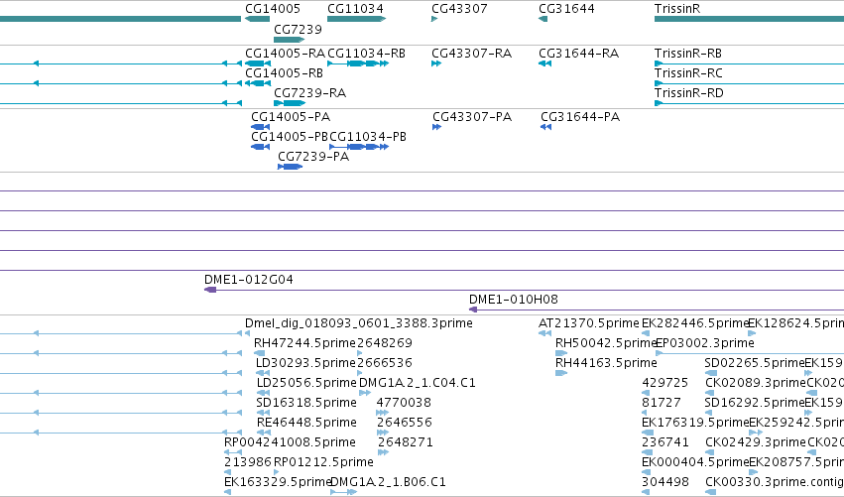Click the CG7239 teal gene arrow bar
The width and height of the screenshot is (844, 497).
(289, 40)
